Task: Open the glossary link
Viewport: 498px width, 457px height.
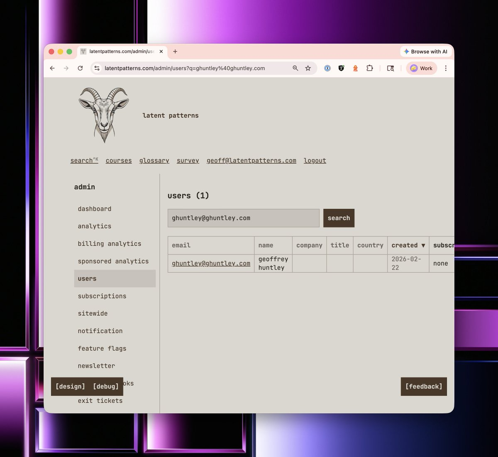Action: tap(154, 161)
